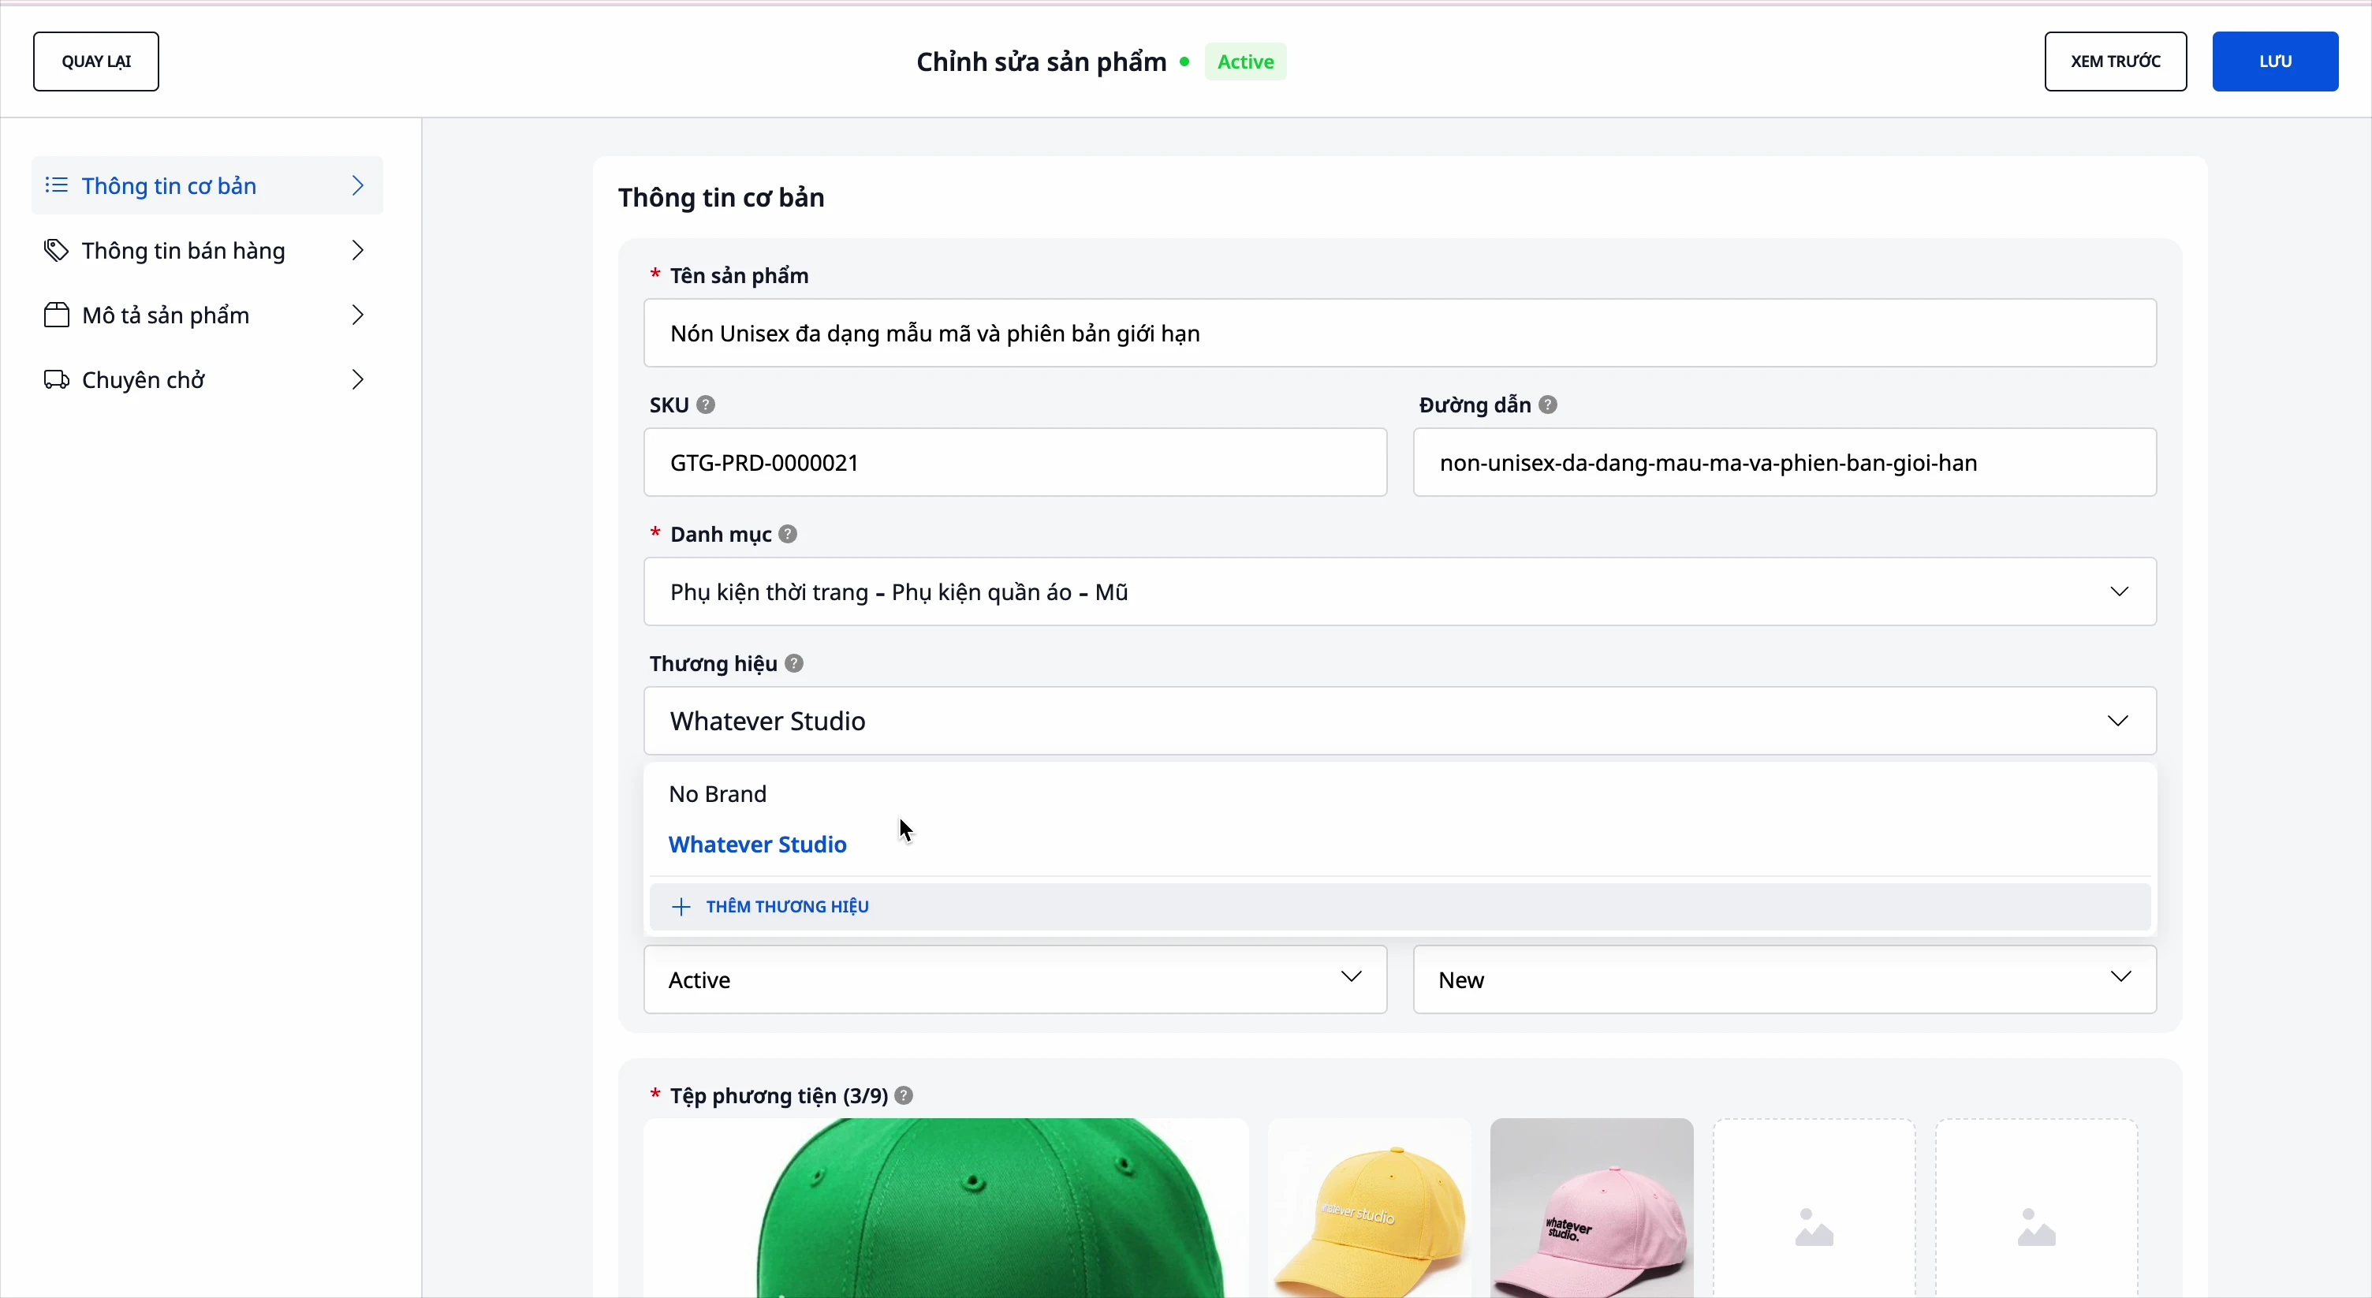Image resolution: width=2372 pixels, height=1298 pixels.
Task: Select the yellow cap thumbnail
Action: click(1369, 1210)
